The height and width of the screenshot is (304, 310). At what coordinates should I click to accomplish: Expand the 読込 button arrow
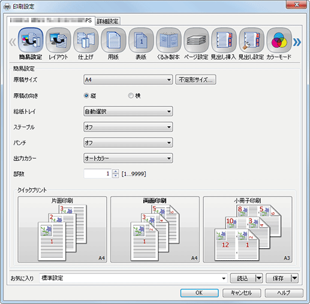tap(259, 278)
